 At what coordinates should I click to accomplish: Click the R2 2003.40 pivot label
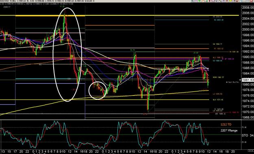(219, 20)
